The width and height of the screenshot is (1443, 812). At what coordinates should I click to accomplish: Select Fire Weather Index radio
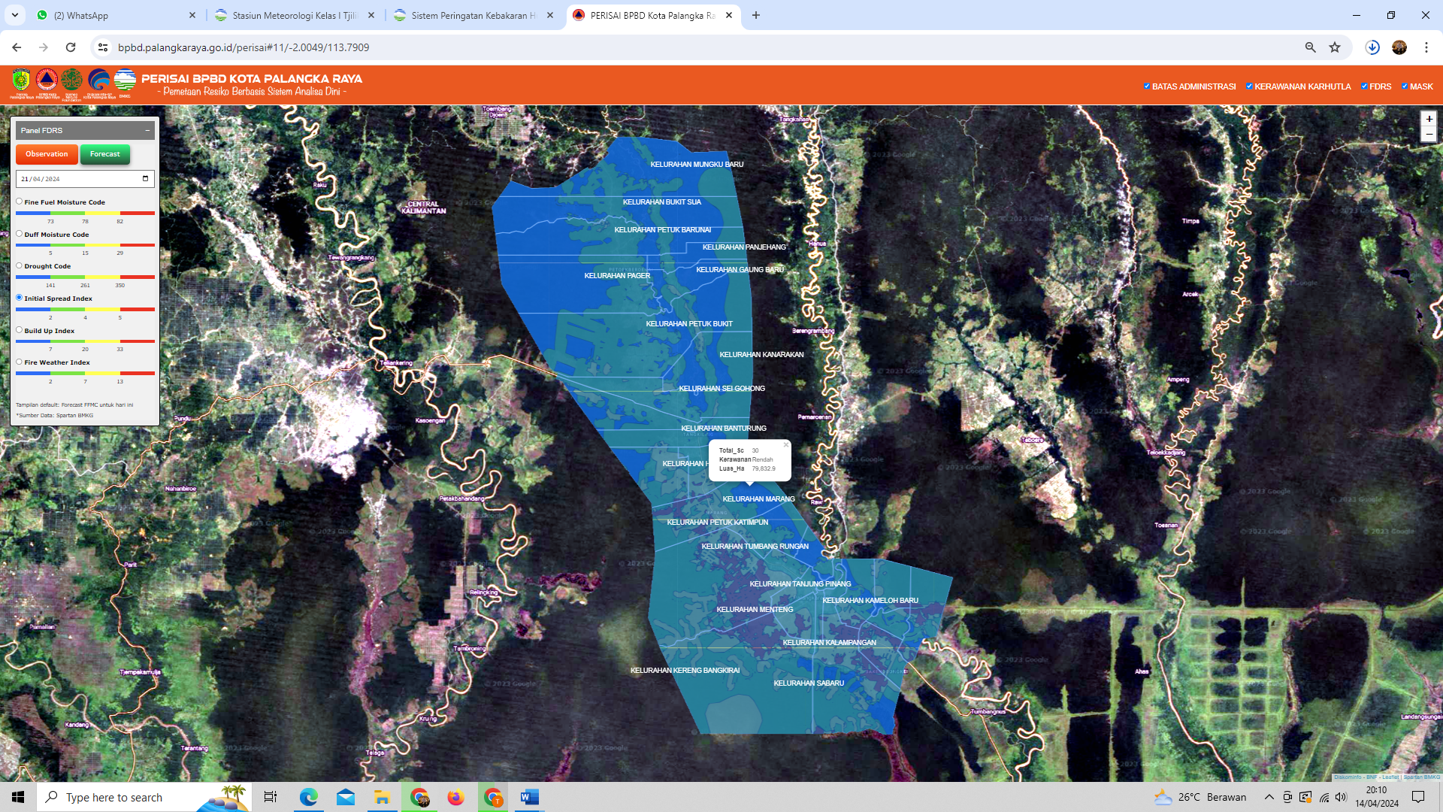tap(20, 362)
